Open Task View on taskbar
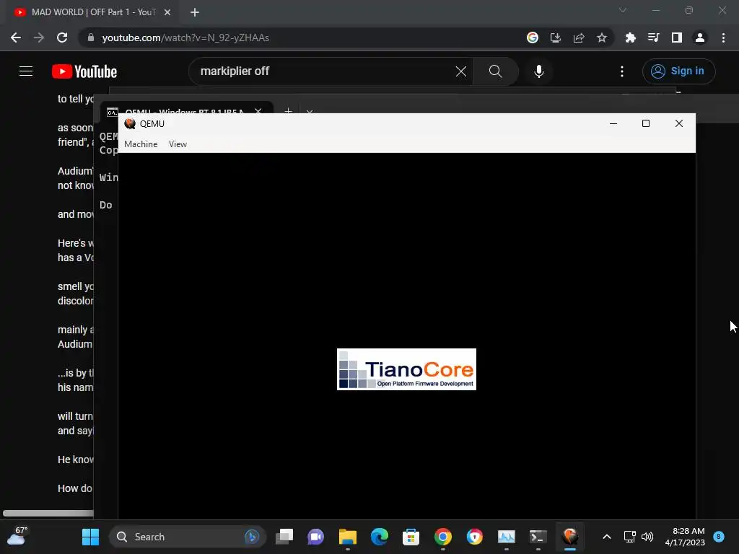 pos(284,537)
